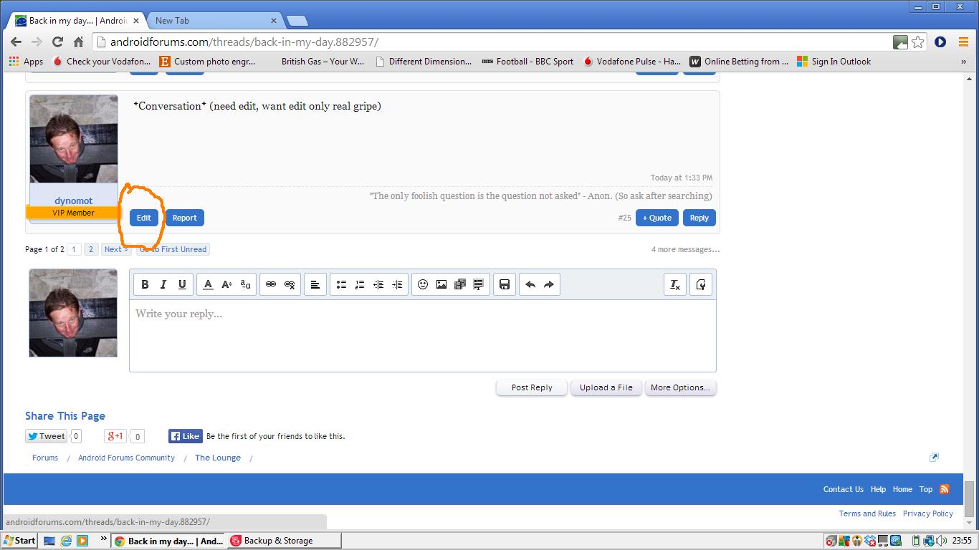Screen dimensions: 979x550
Task: Open the font family dropdown
Action: (x=245, y=284)
